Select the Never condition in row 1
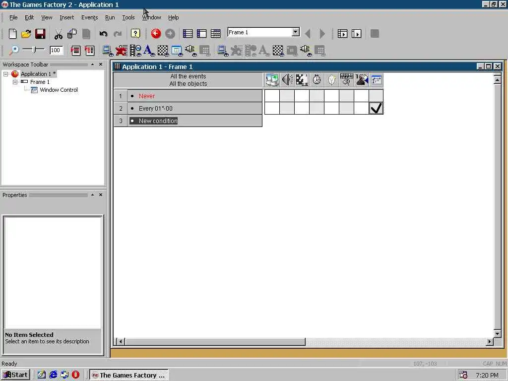508x381 pixels. [x=194, y=96]
